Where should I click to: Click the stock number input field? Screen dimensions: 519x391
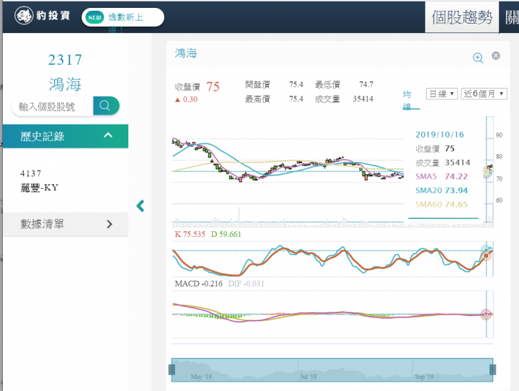click(53, 107)
